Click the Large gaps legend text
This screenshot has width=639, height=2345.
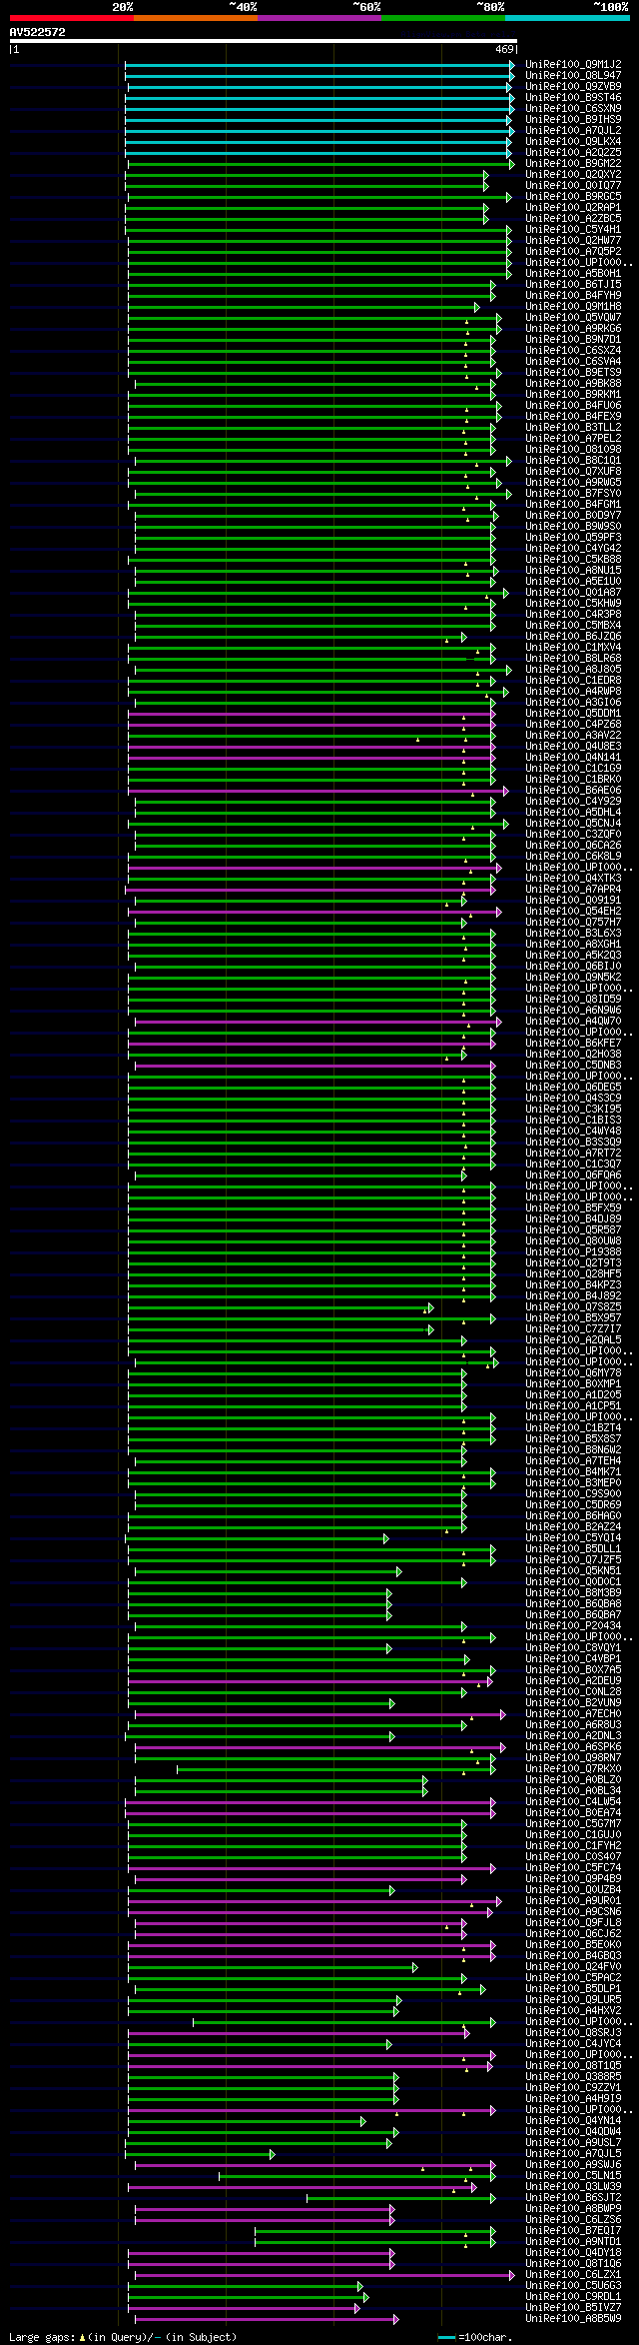coord(123,2337)
